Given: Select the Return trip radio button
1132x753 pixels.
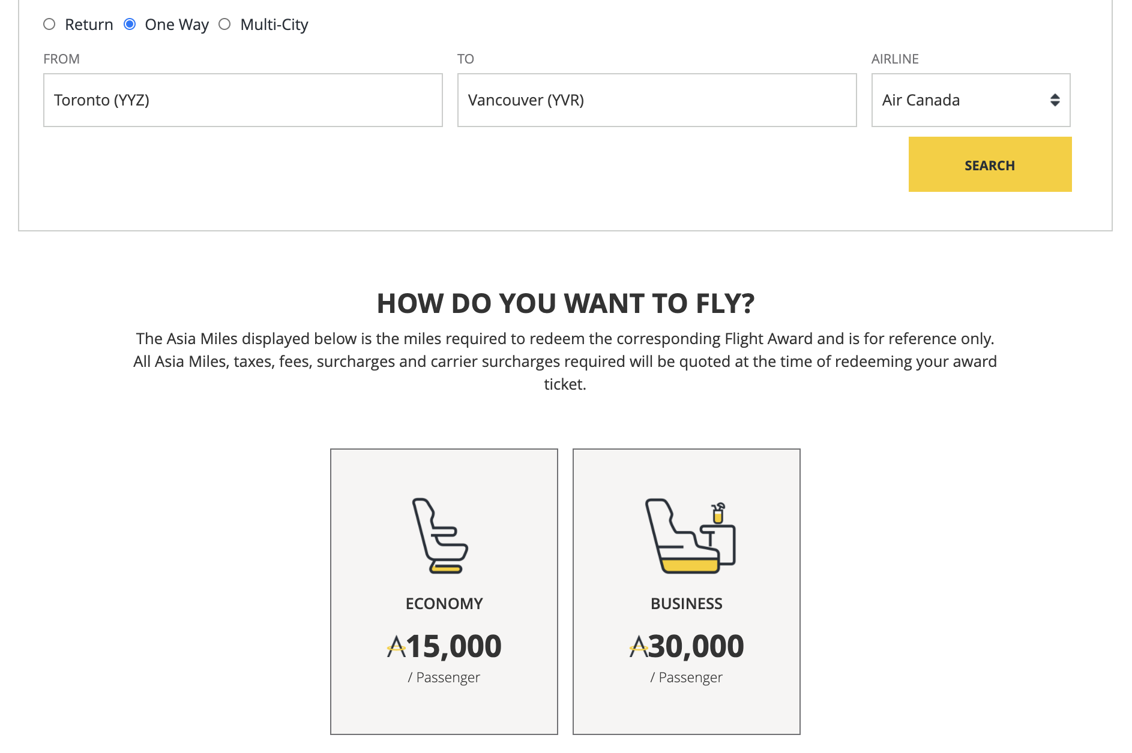Looking at the screenshot, I should pos(49,24).
